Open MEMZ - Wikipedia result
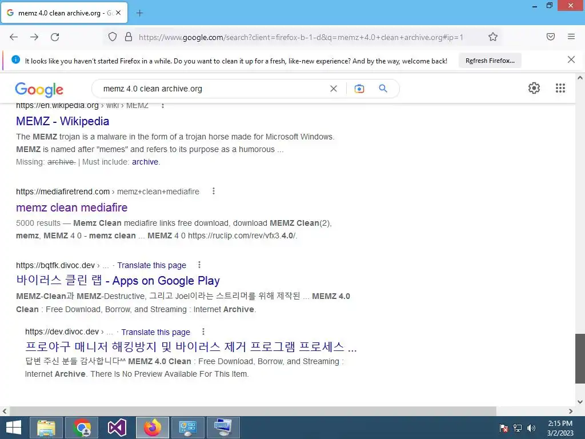This screenshot has height=439, width=585. [63, 121]
